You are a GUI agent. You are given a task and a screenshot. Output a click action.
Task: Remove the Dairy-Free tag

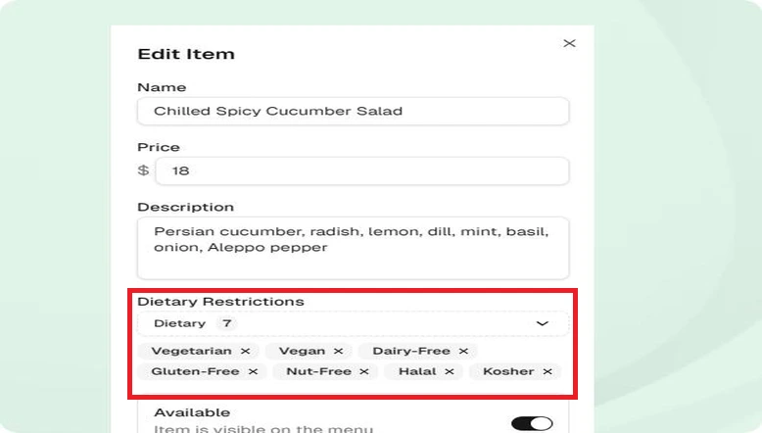point(463,351)
